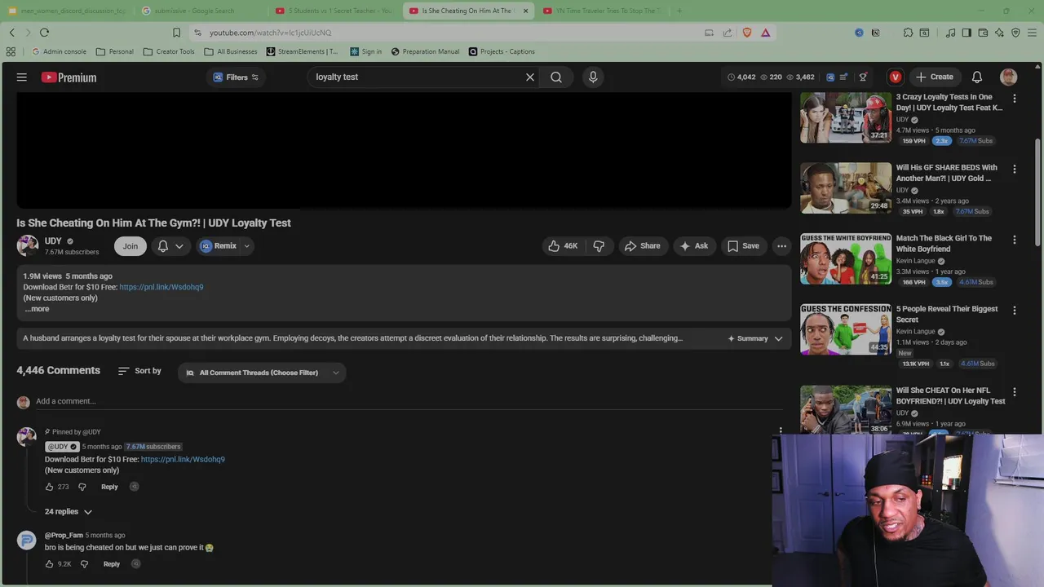The image size is (1044, 587).
Task: Click the page vertical scrollbar
Action: click(x=1038, y=192)
